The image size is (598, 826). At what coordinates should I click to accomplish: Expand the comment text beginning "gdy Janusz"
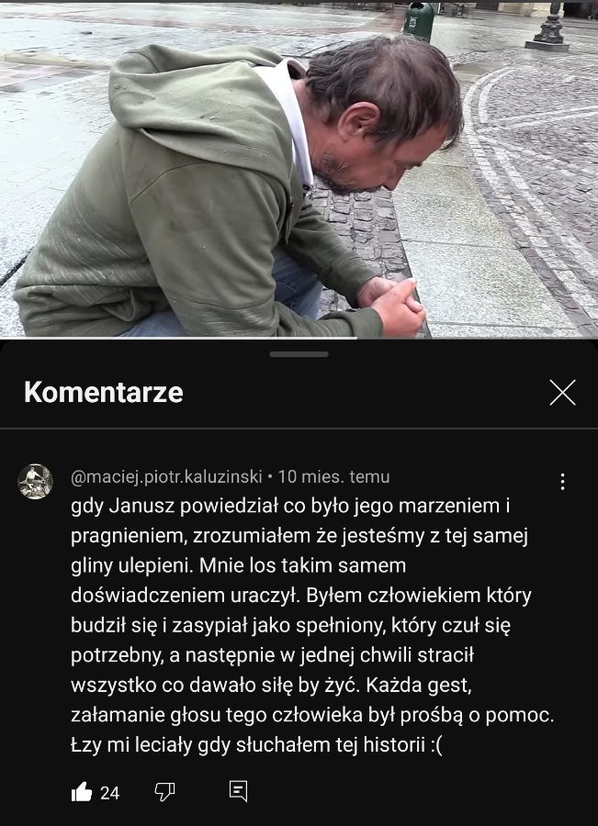312,625
